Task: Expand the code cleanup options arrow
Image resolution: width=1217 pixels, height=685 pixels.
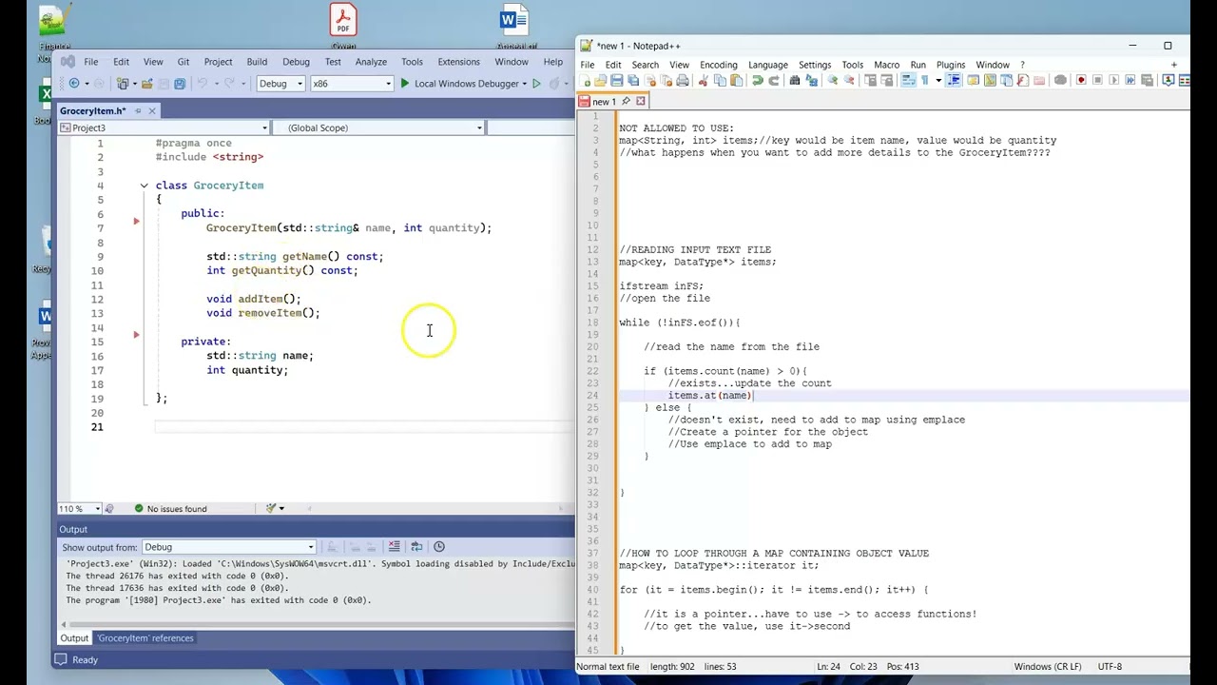Action: coord(281,509)
